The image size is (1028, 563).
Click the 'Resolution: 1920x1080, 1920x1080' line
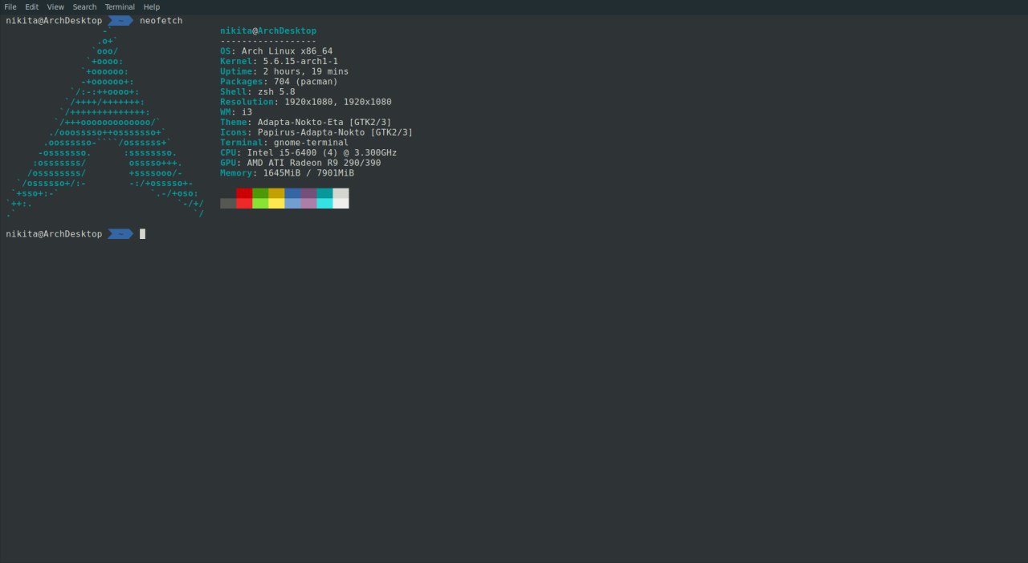[x=306, y=102]
